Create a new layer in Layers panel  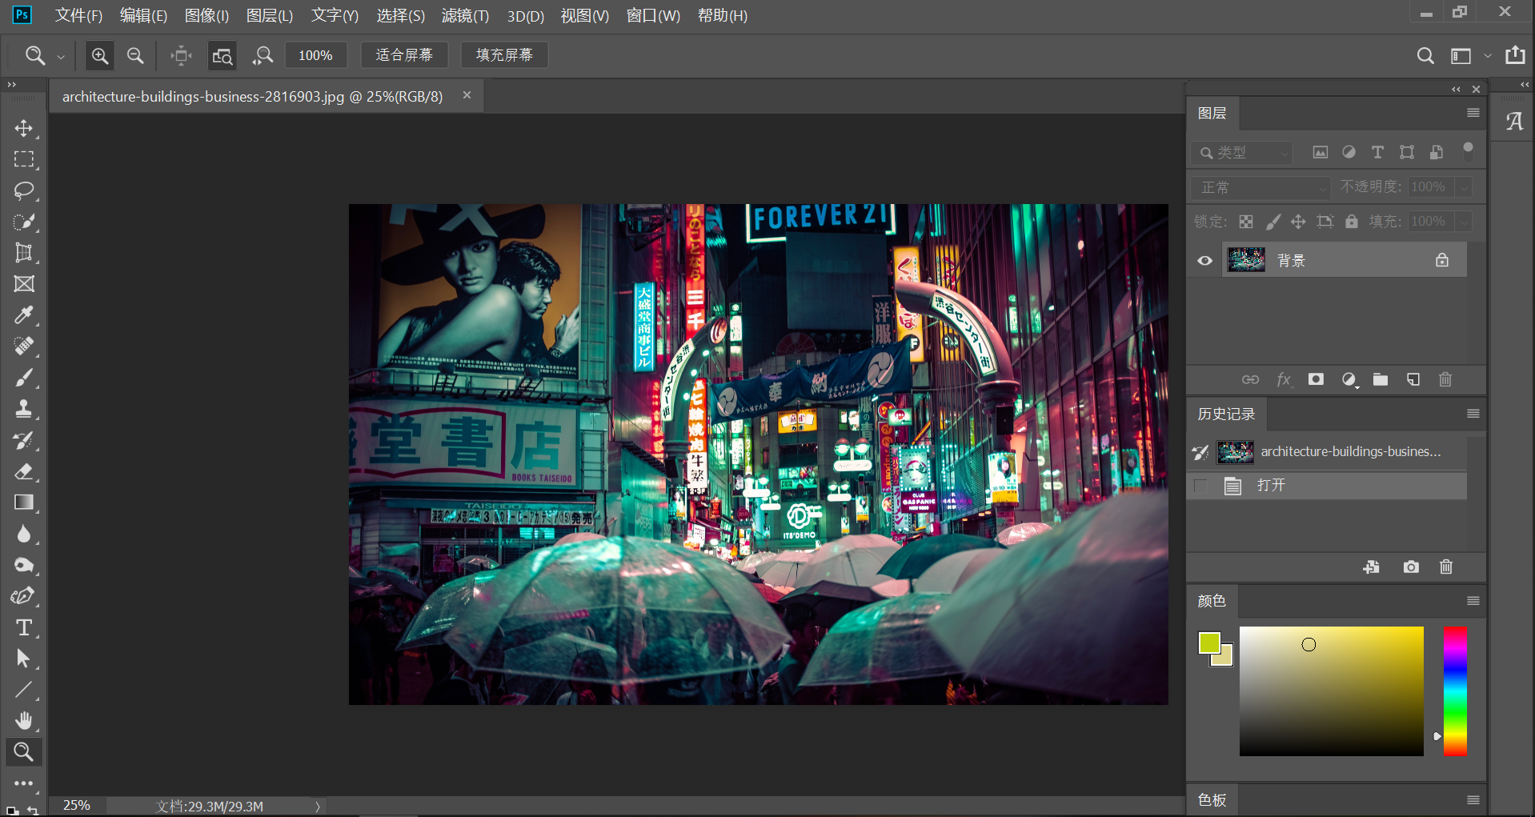[1413, 379]
